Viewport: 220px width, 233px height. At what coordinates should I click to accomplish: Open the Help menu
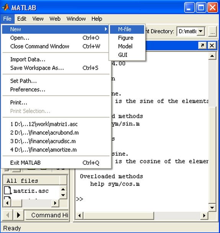click(x=97, y=19)
